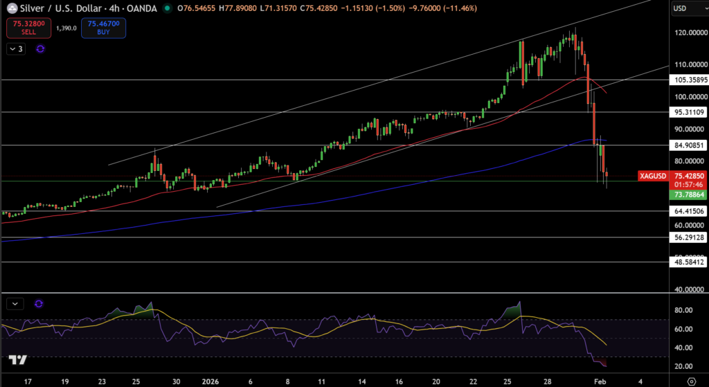Collapse the indicator legend showing 3
Viewport: 709px width, 387px height.
click(x=16, y=49)
